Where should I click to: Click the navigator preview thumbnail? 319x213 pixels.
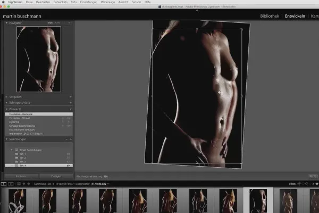[x=39, y=59]
